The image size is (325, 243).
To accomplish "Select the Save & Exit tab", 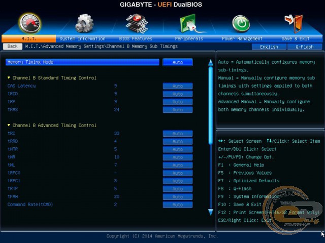I will tap(296, 38).
